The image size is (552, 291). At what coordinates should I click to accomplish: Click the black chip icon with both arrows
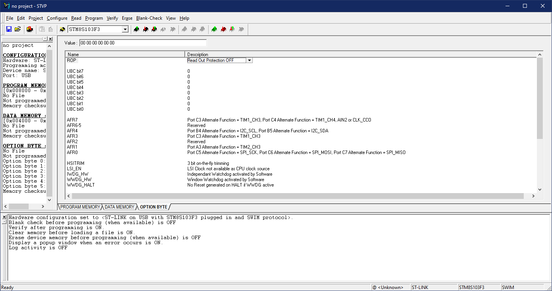[x=154, y=29]
